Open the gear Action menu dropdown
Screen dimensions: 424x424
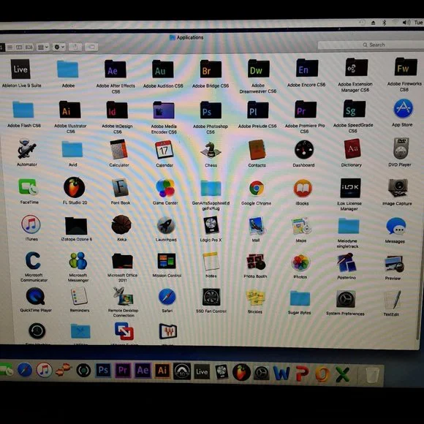pos(58,47)
